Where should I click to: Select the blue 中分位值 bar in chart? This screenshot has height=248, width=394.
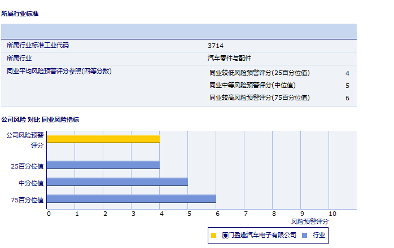click(x=117, y=181)
